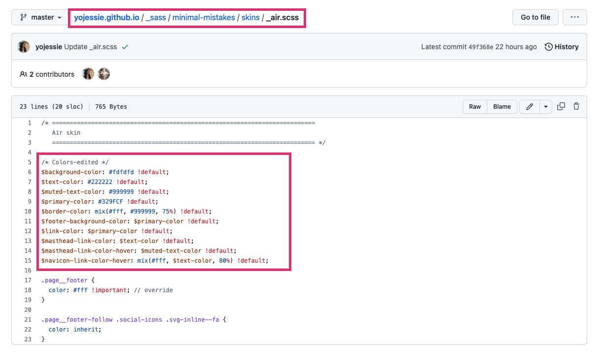Image resolution: width=599 pixels, height=362 pixels.
Task: Select line number 17
Action: [x=28, y=280]
